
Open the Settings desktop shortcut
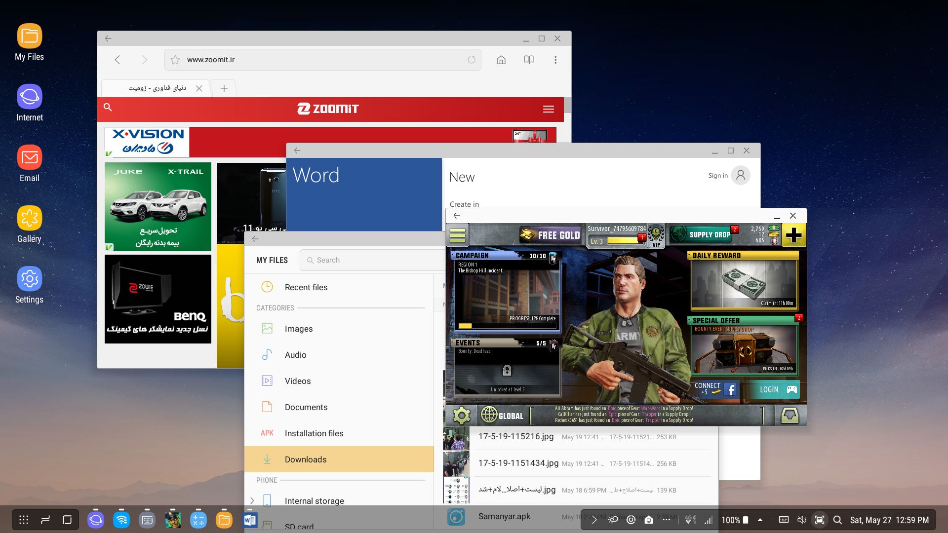pos(30,285)
